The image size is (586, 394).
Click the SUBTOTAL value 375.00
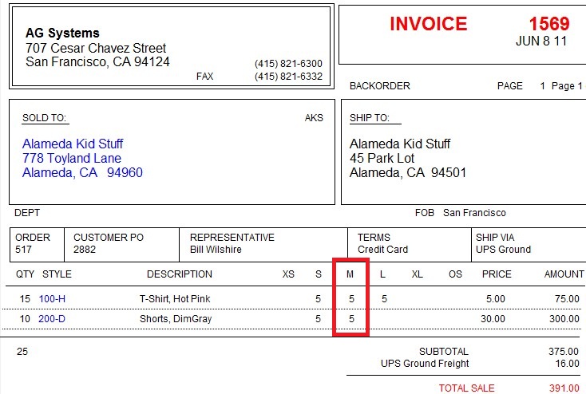[564, 352]
